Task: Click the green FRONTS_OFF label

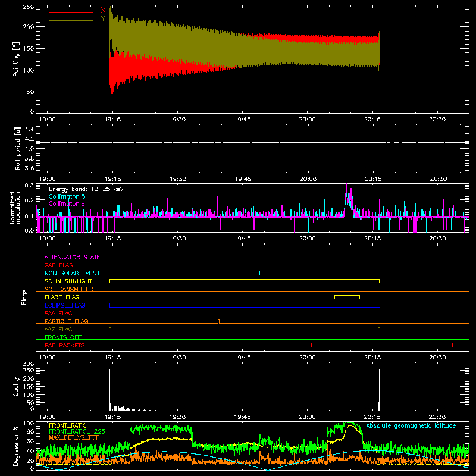Action: 63,337
